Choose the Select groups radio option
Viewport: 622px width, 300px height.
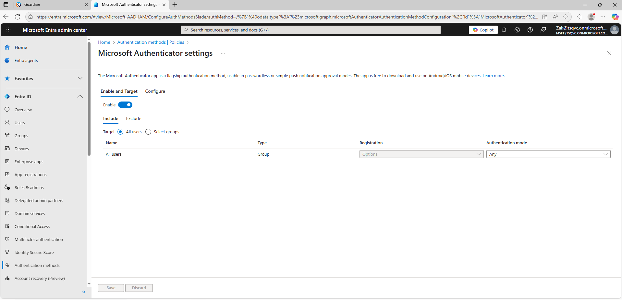pyautogui.click(x=148, y=132)
